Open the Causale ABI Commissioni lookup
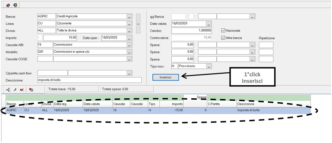 (x=129, y=45)
